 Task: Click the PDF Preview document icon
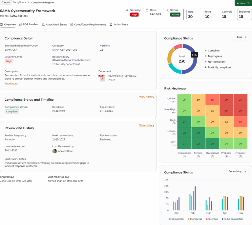click(x=20, y=24)
